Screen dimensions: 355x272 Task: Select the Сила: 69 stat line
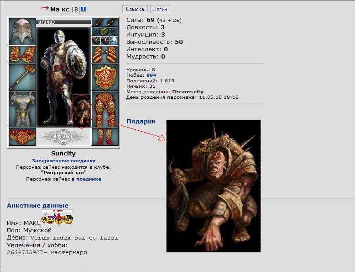pos(154,20)
